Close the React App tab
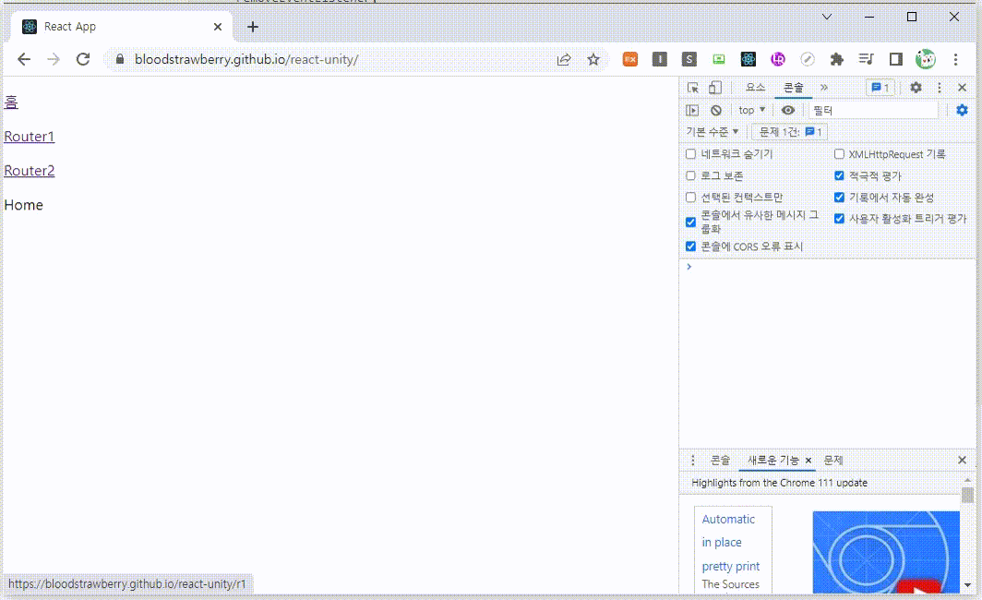The width and height of the screenshot is (982, 600). (217, 27)
